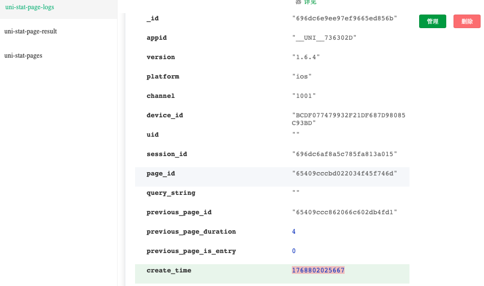This screenshot has height=286, width=484.
Task: Click the appid value "__UNI__736302D"
Action: click(x=324, y=38)
